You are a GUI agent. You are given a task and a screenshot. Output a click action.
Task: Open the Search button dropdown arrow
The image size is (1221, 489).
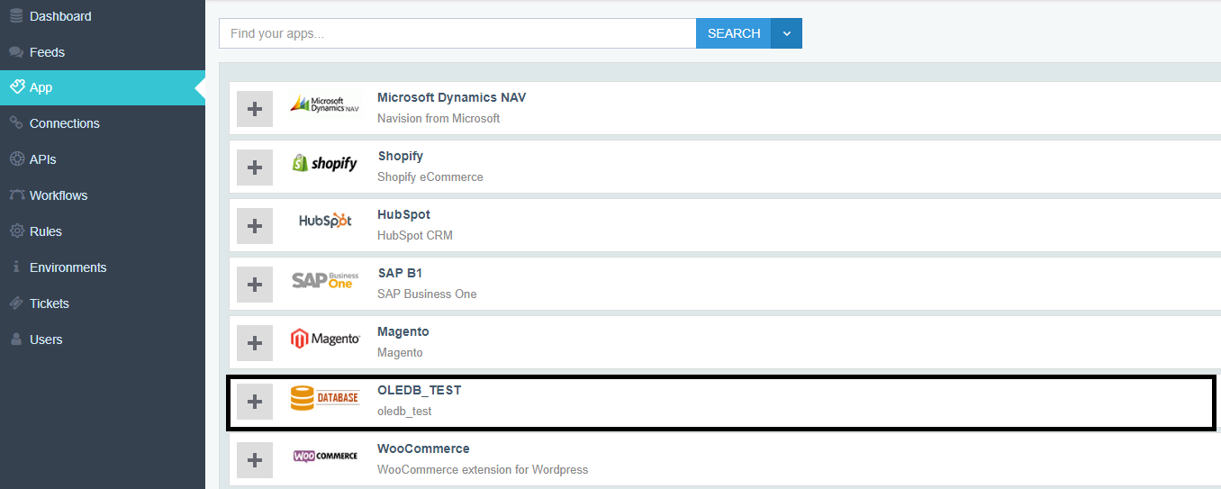(x=787, y=33)
